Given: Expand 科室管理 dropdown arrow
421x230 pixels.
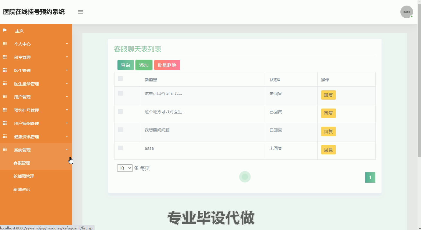Looking at the screenshot, I should pyautogui.click(x=67, y=57).
